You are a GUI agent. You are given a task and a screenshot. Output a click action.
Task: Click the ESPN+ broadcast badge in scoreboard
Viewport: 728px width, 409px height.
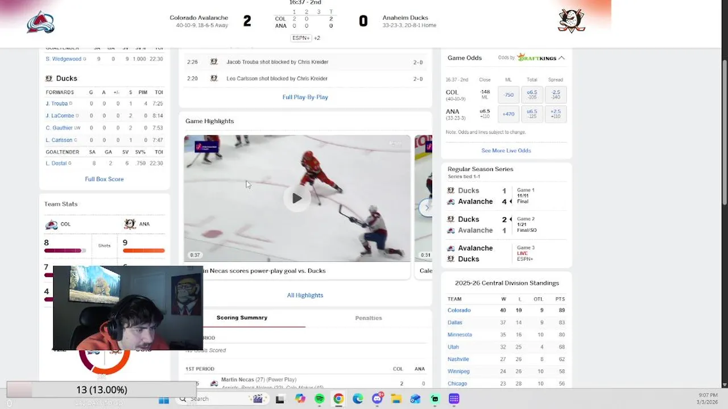tap(301, 38)
